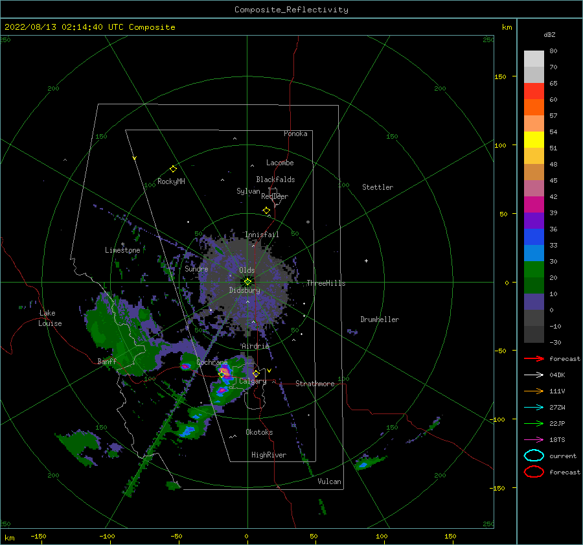Select the cyan 27ZW arrow symbol

point(534,408)
